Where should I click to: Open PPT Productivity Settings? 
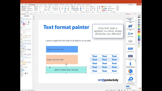pyautogui.click(x=110, y=10)
